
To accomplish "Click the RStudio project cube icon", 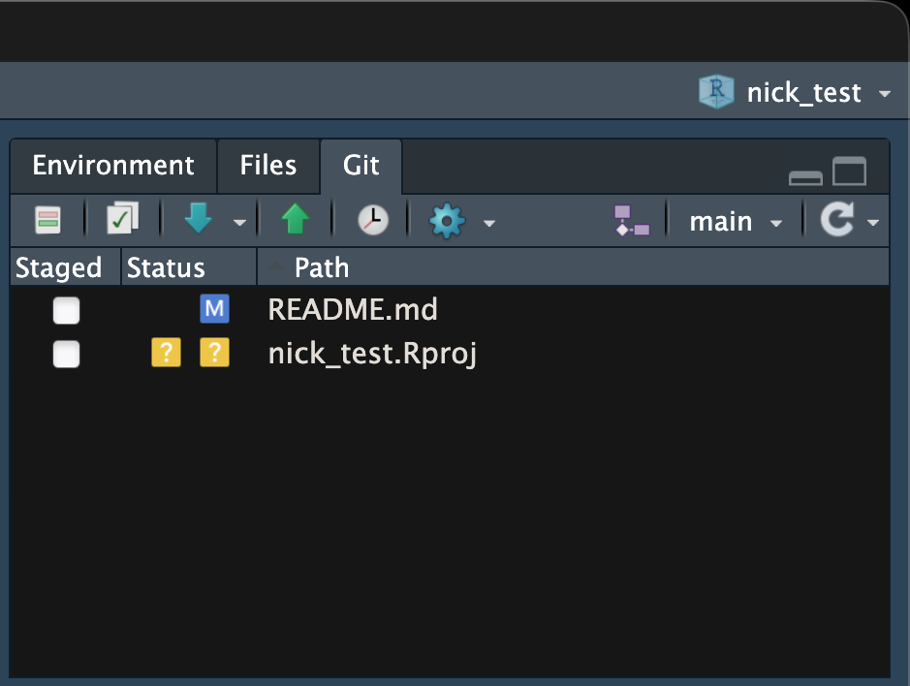I will [x=716, y=92].
